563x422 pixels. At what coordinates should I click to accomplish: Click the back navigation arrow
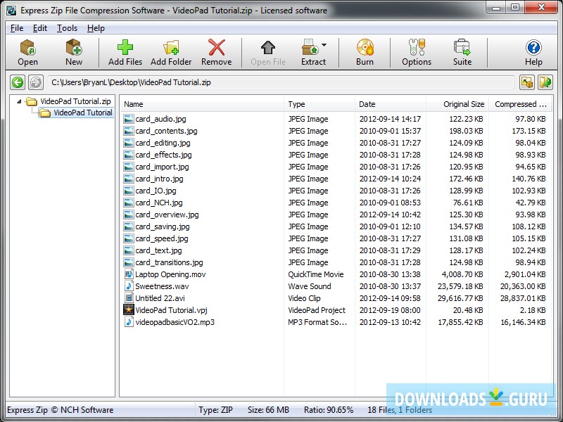point(16,82)
